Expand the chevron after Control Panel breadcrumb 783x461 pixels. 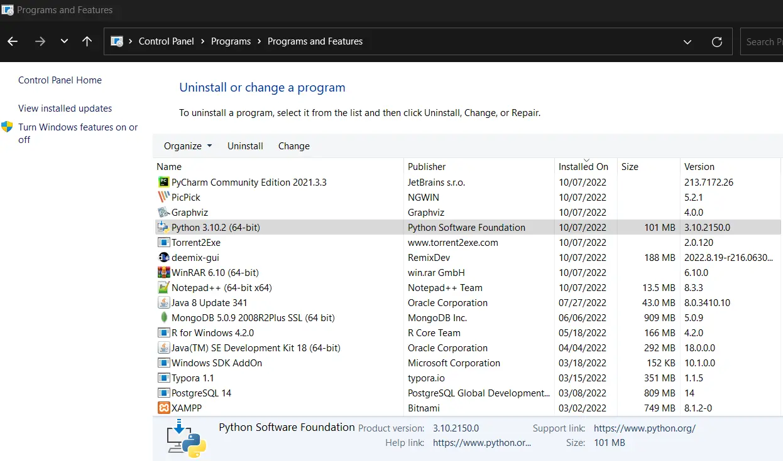[x=203, y=41]
